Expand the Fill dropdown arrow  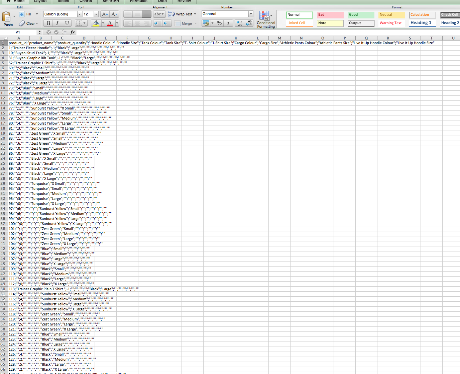click(37, 14)
